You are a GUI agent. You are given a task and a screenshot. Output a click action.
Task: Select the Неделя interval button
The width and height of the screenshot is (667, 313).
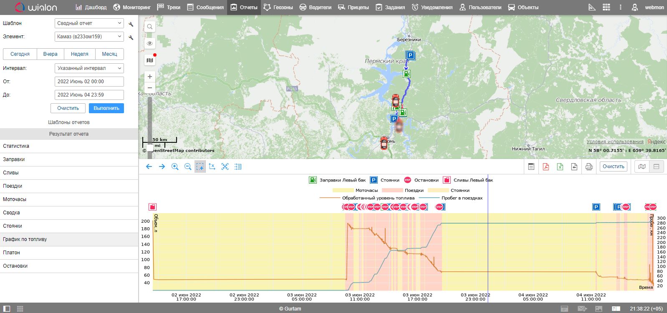(79, 54)
